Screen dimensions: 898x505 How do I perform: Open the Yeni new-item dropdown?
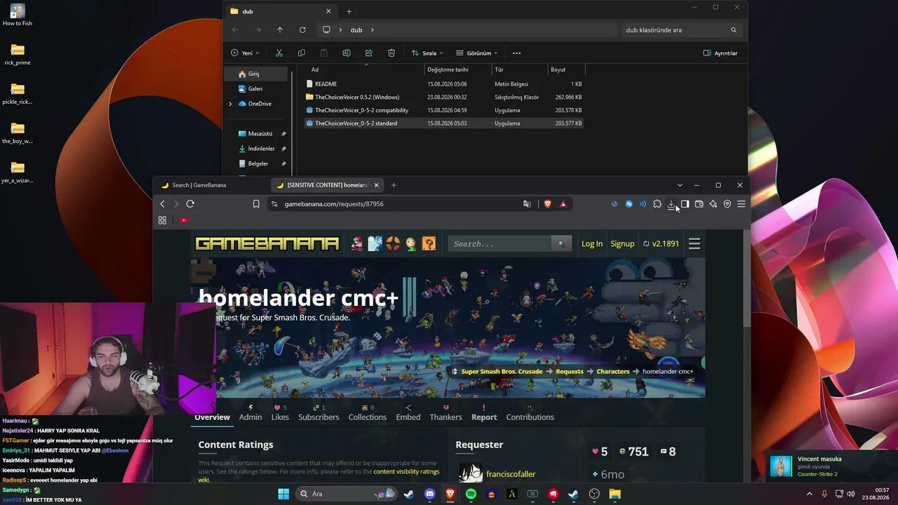(x=245, y=53)
